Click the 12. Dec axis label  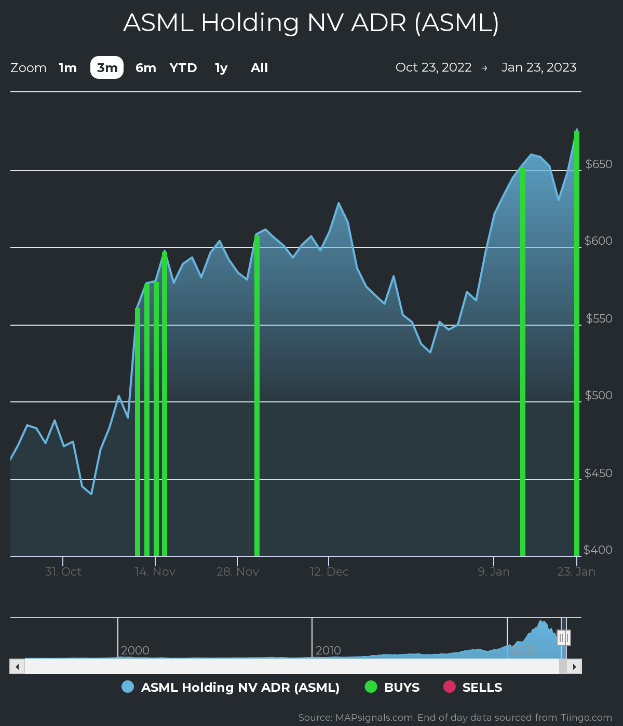329,571
